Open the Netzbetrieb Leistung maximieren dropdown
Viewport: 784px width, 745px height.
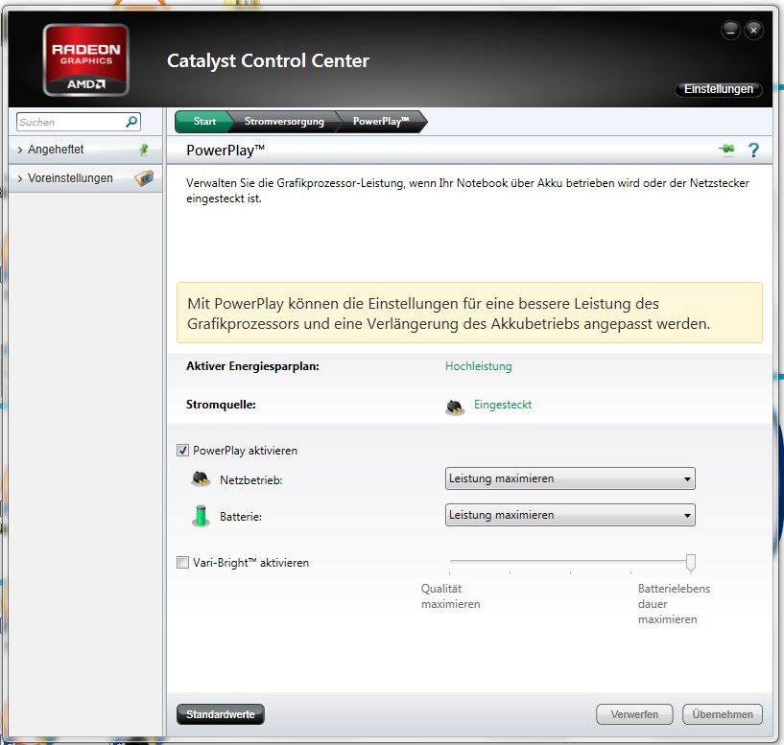[570, 478]
